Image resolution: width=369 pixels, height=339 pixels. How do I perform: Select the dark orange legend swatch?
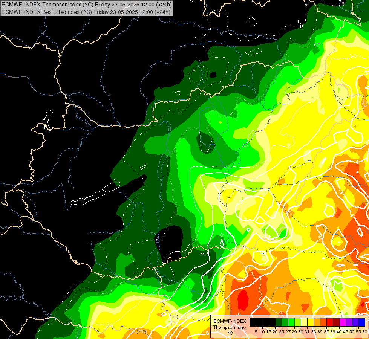point(323,322)
